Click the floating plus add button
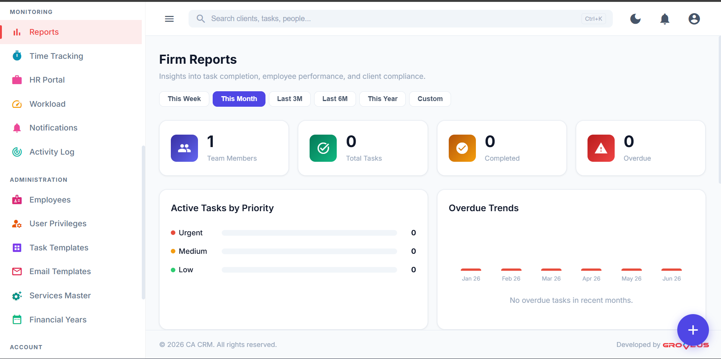Image resolution: width=721 pixels, height=359 pixels. pyautogui.click(x=693, y=330)
